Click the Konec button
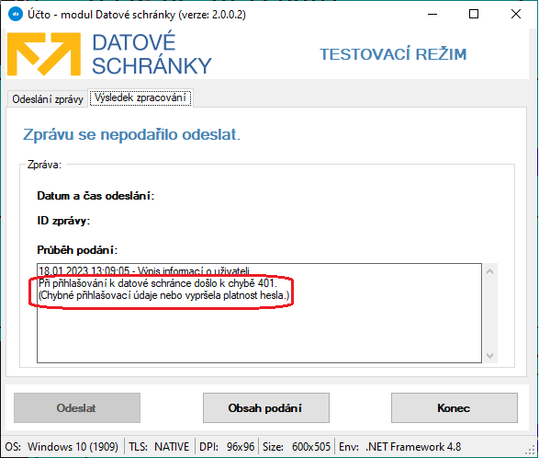 pyautogui.click(x=455, y=408)
